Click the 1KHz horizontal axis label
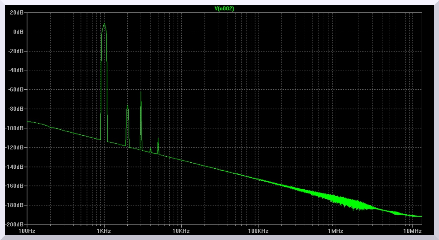The width and height of the screenshot is (439, 240). (104, 231)
